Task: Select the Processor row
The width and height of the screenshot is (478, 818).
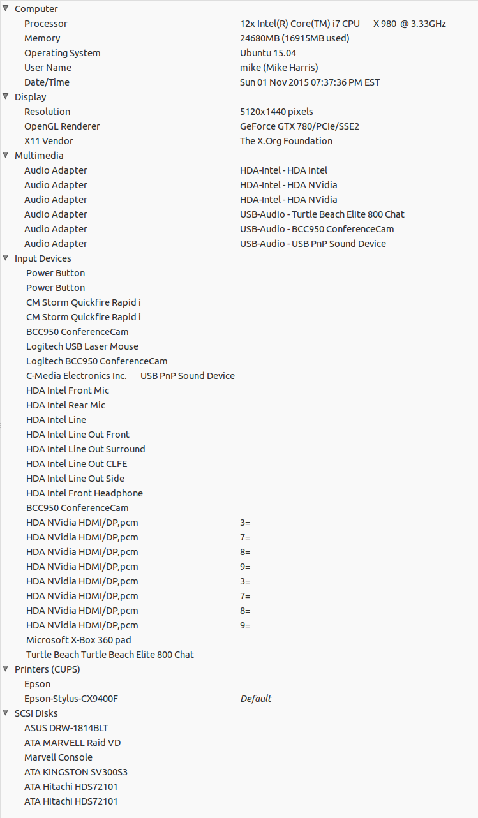Action: [x=46, y=24]
